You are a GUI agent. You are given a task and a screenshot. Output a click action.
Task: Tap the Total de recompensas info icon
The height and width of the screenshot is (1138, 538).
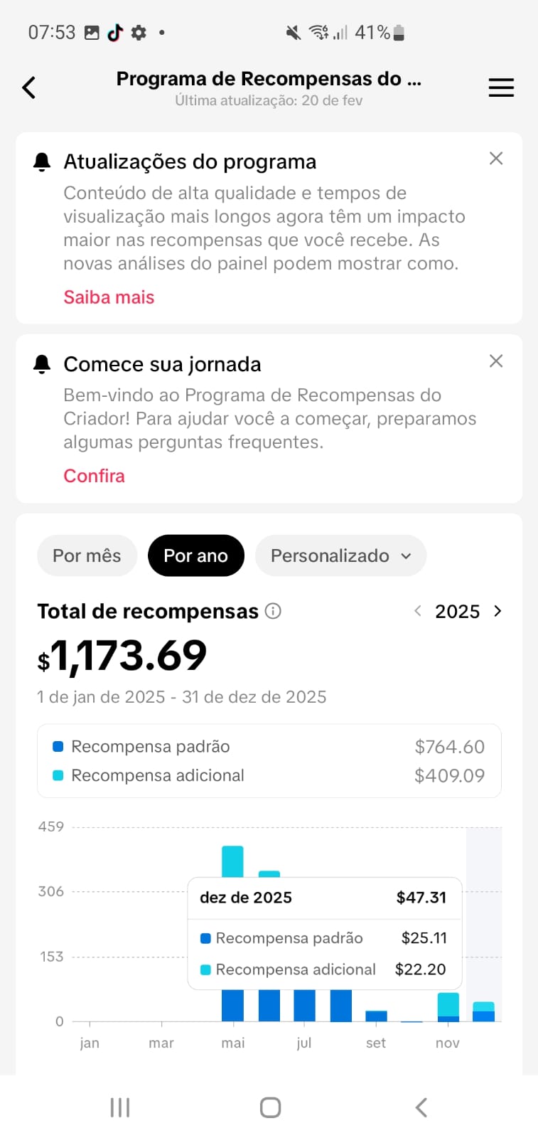pos(273,611)
